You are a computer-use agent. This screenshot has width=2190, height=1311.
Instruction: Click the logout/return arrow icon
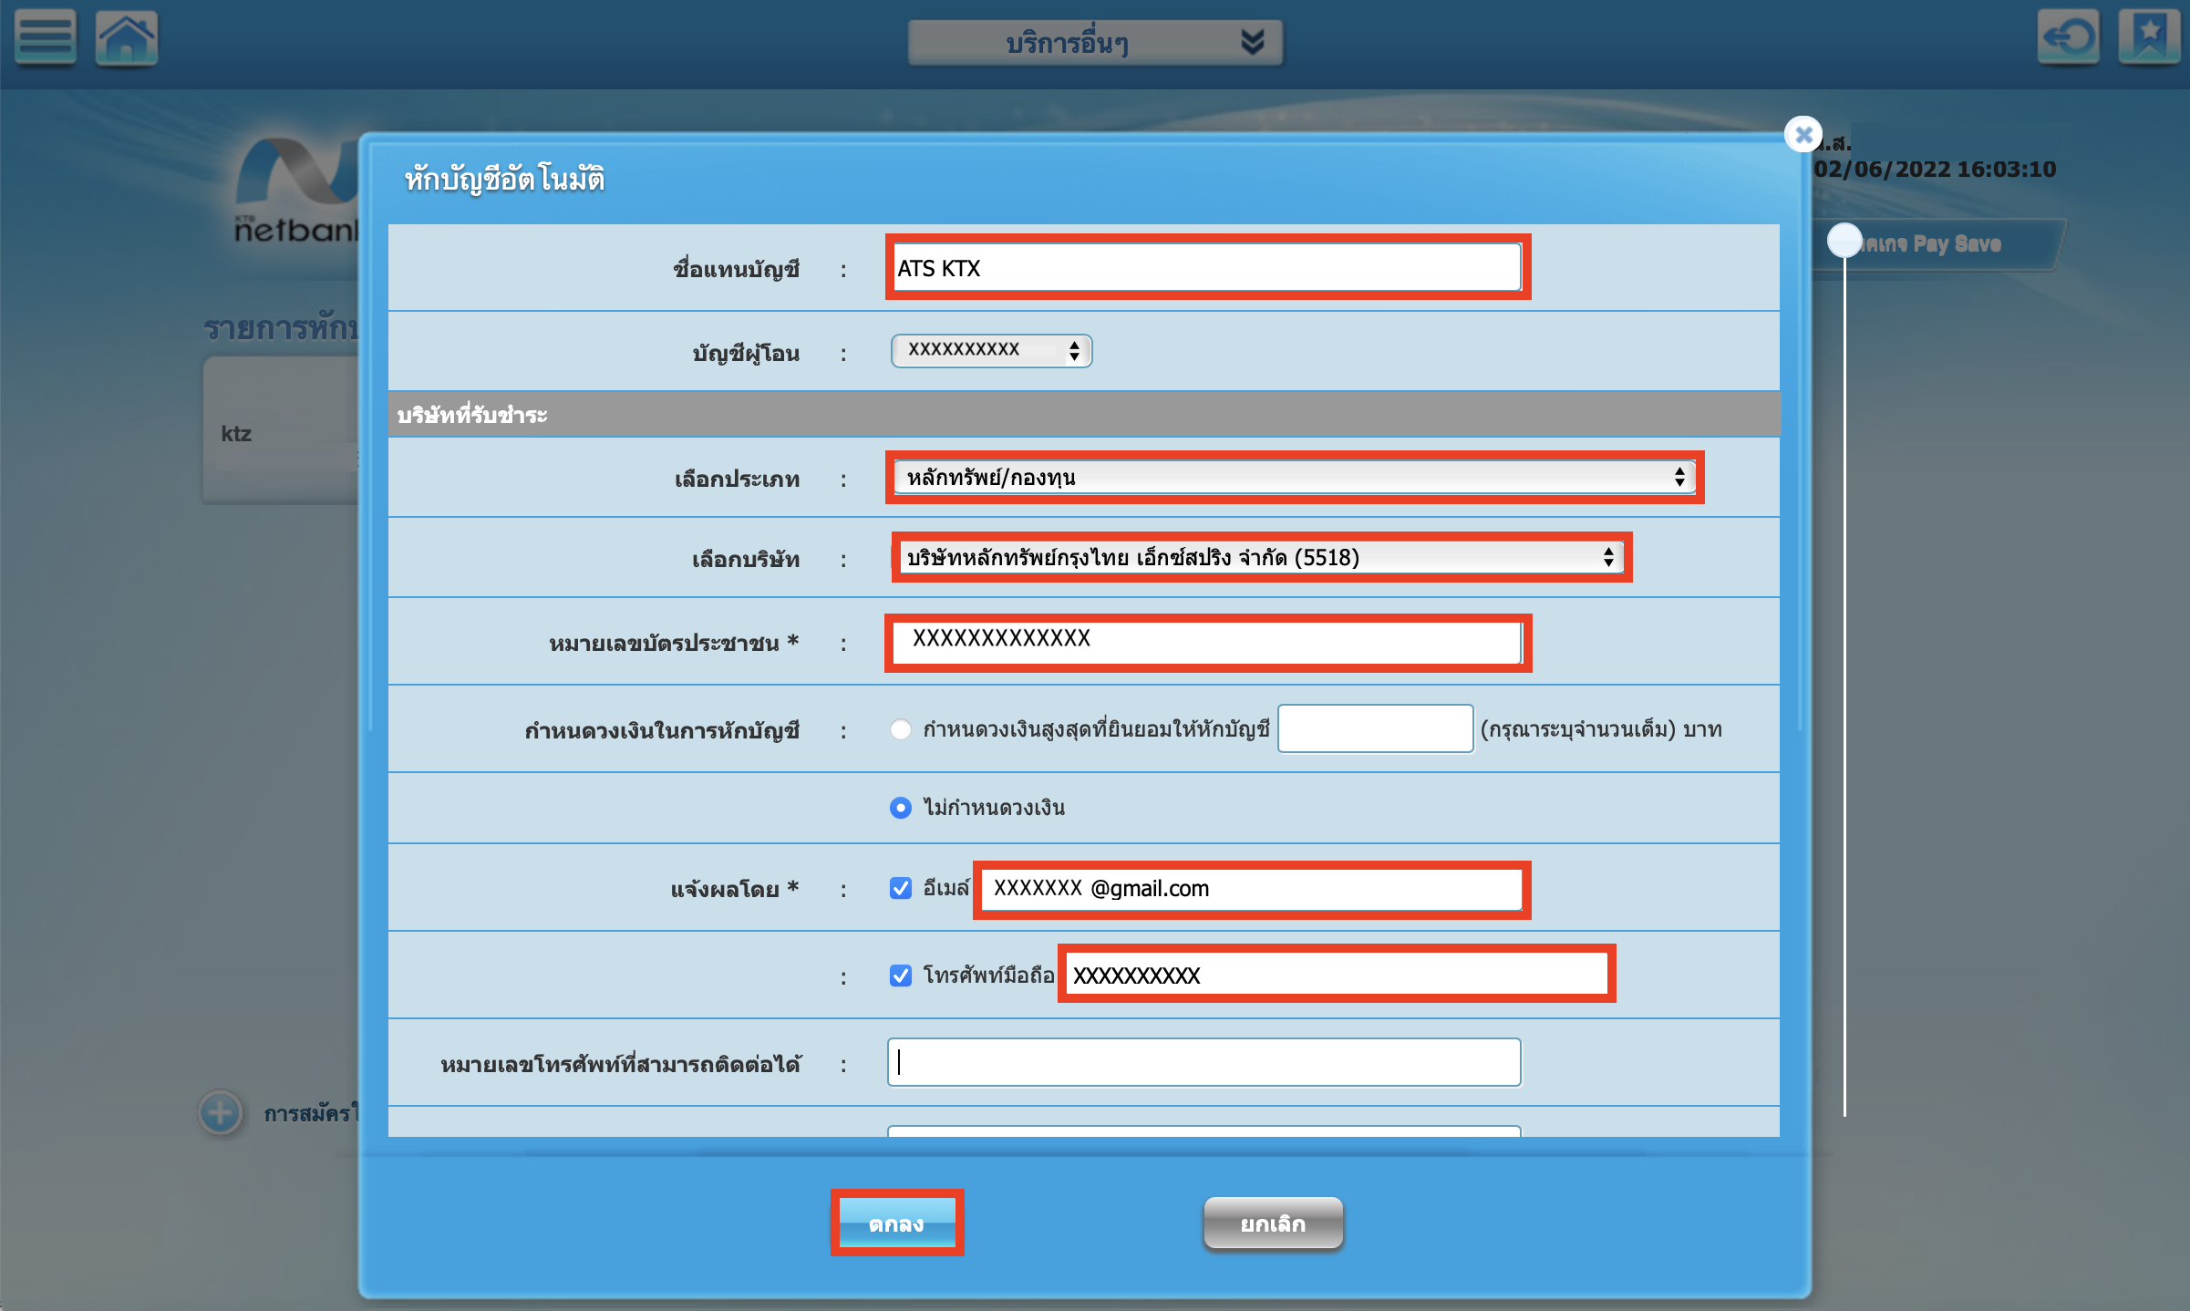(x=2068, y=37)
